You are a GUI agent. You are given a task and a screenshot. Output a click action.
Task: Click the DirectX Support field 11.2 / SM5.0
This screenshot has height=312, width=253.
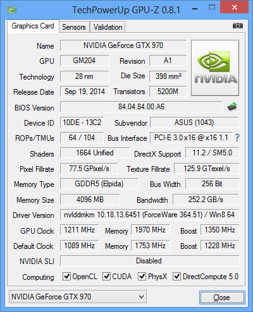(x=213, y=153)
